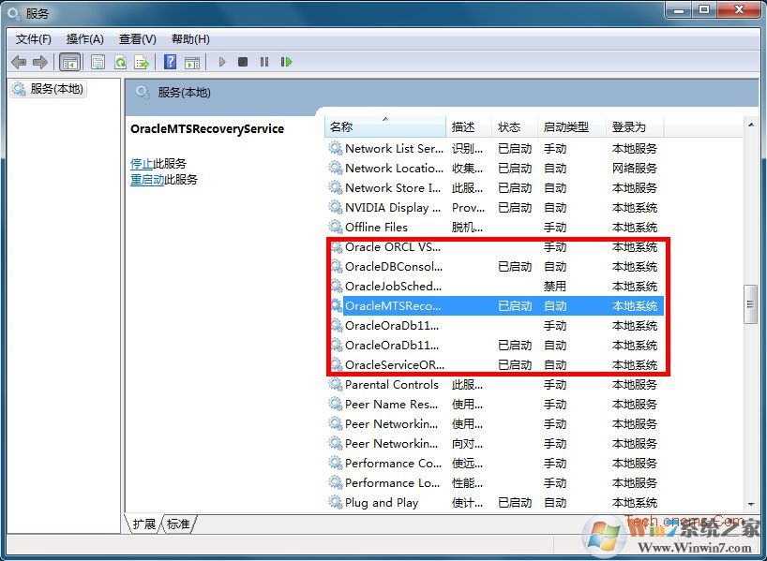
Task: Open the service Properties toolbar icon
Action: coord(98,62)
